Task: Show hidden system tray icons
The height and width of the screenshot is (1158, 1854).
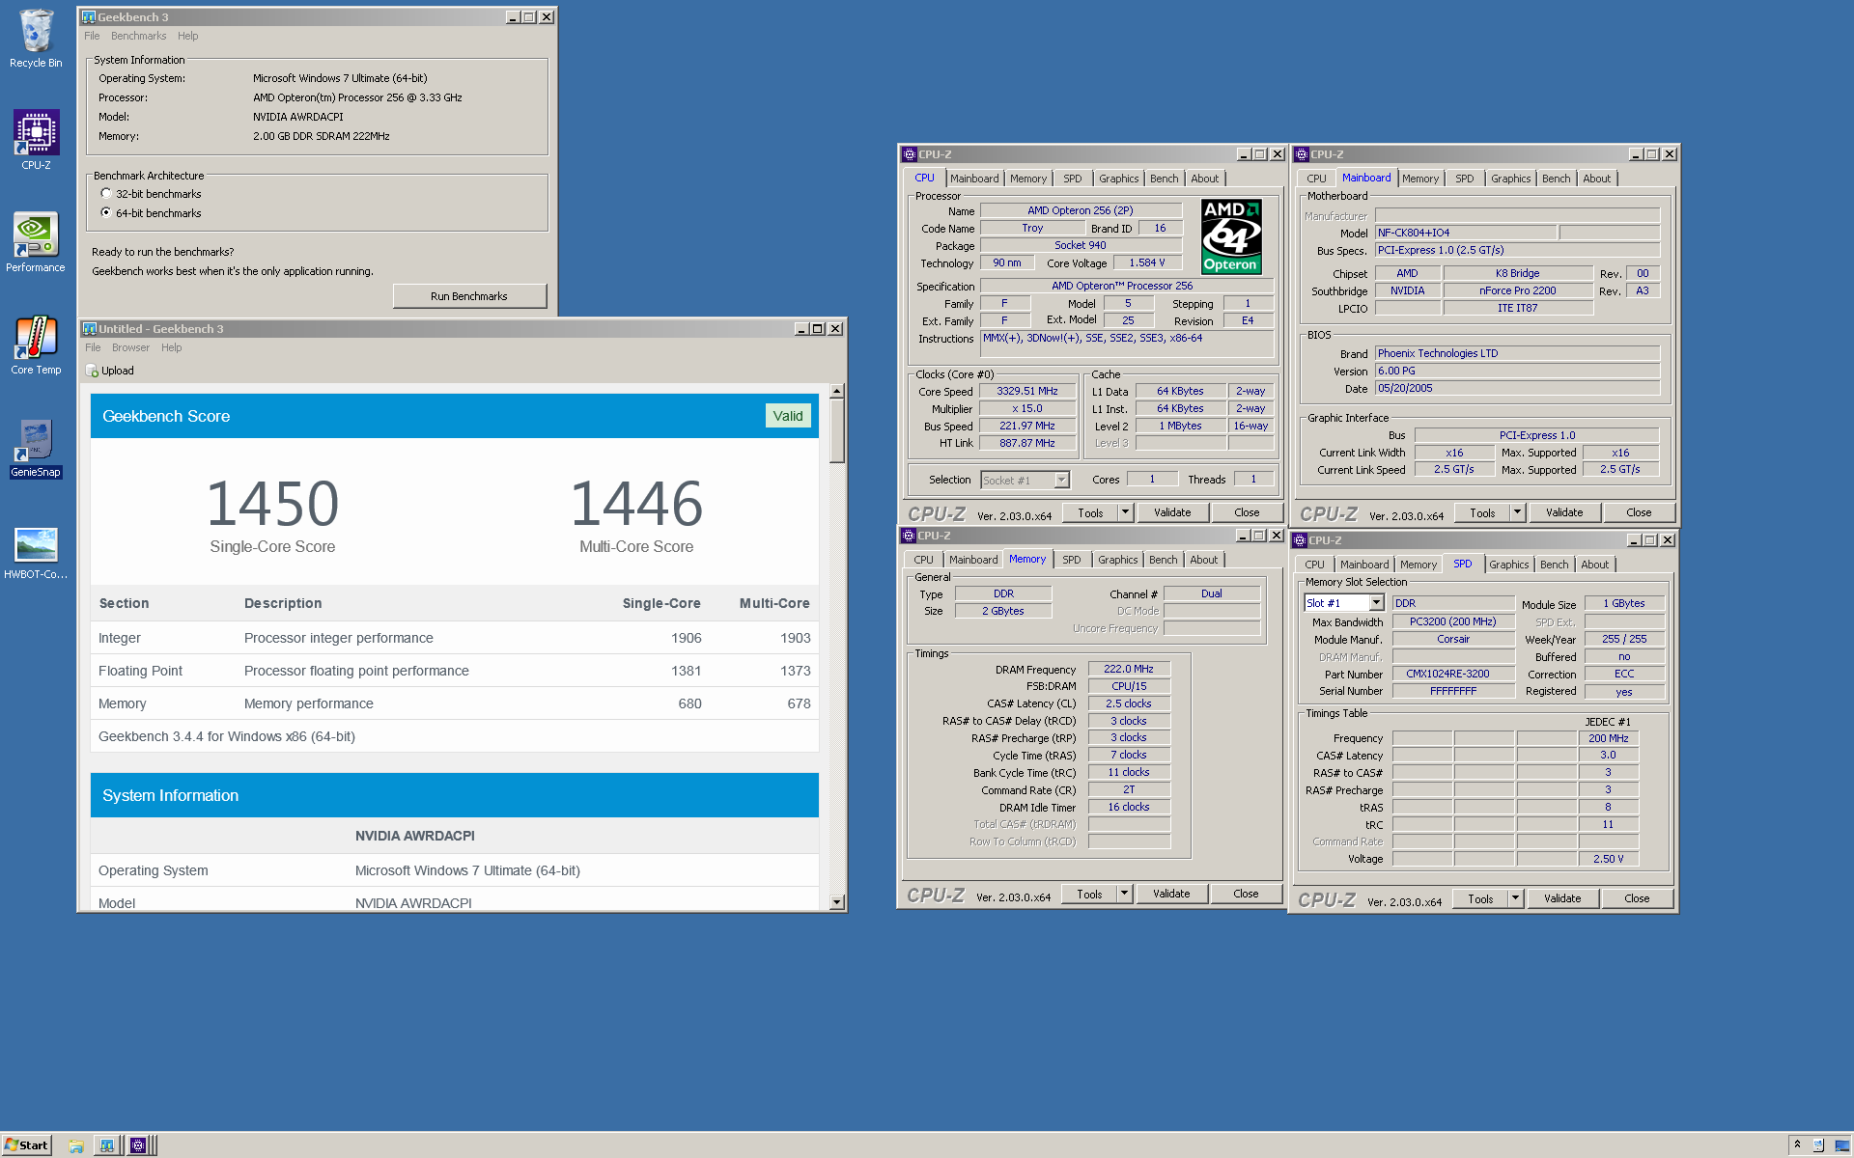Action: click(1797, 1144)
